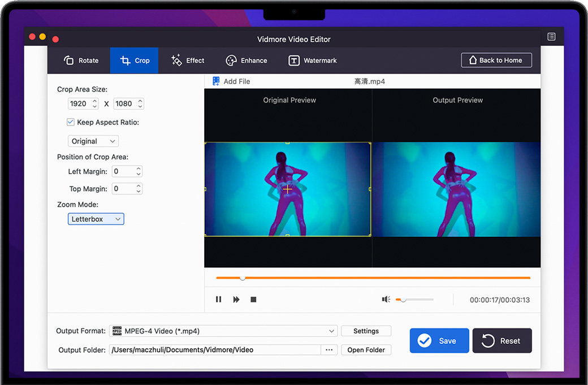
Task: Expand the Original aspect ratio dropdown
Action: [x=93, y=141]
